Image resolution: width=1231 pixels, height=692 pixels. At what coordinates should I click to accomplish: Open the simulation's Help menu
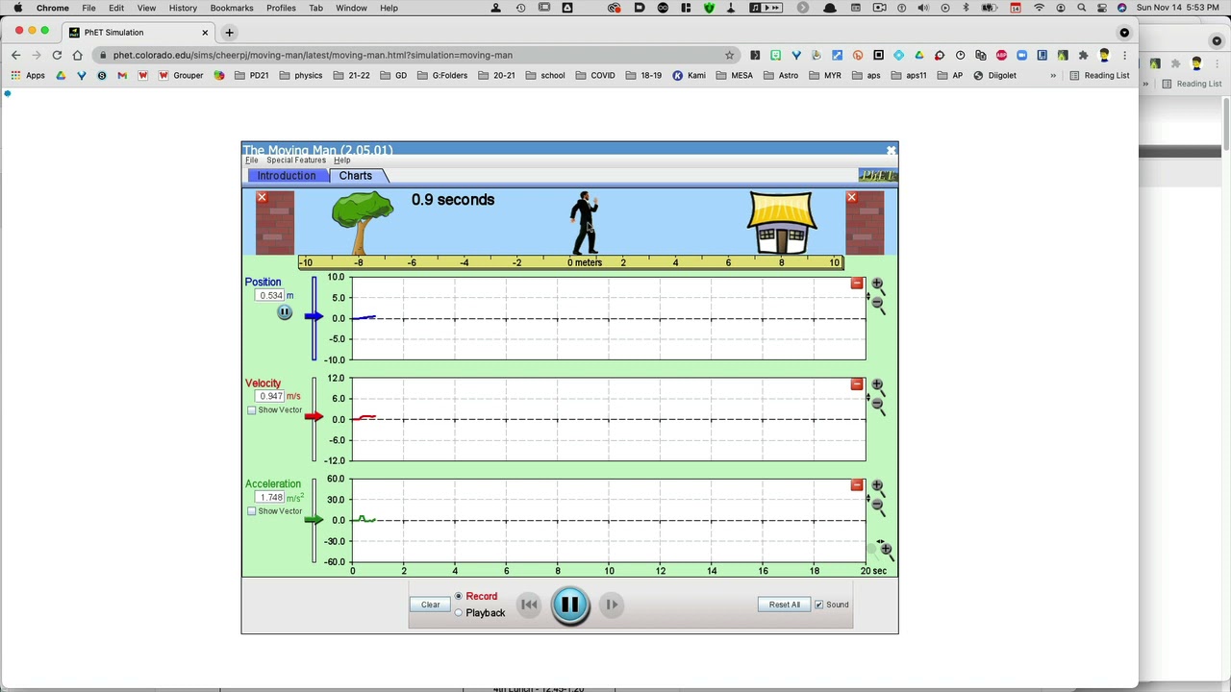tap(341, 161)
